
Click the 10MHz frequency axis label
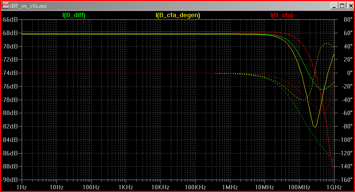pyautogui.click(x=265, y=187)
